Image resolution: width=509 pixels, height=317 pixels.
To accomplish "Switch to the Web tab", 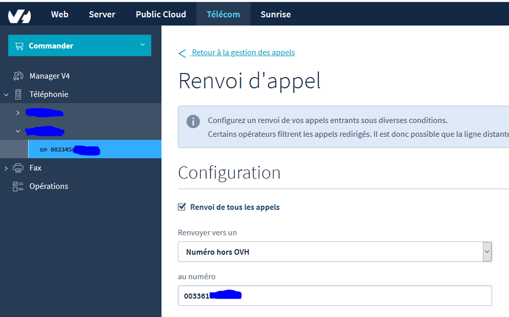I will (x=60, y=14).
